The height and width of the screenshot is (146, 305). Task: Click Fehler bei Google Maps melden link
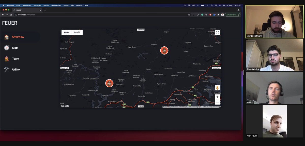click(212, 107)
